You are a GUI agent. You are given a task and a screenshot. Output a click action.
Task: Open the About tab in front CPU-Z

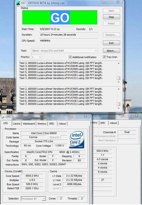(x=62, y=124)
